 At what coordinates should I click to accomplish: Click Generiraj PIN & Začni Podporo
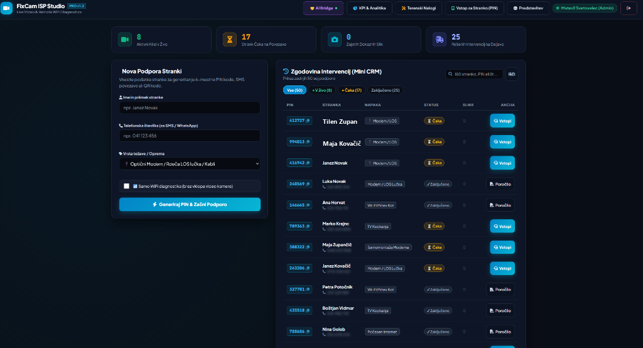pyautogui.click(x=190, y=204)
